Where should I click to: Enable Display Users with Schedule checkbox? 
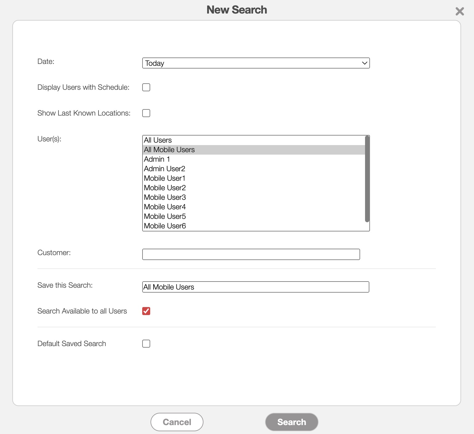pos(146,87)
